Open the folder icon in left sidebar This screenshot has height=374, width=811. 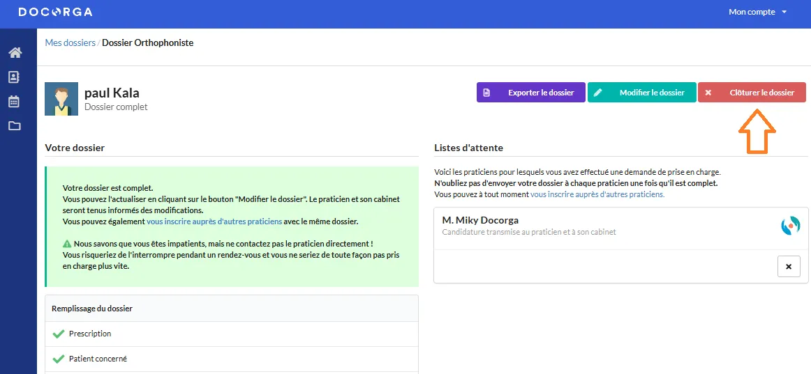(x=15, y=126)
